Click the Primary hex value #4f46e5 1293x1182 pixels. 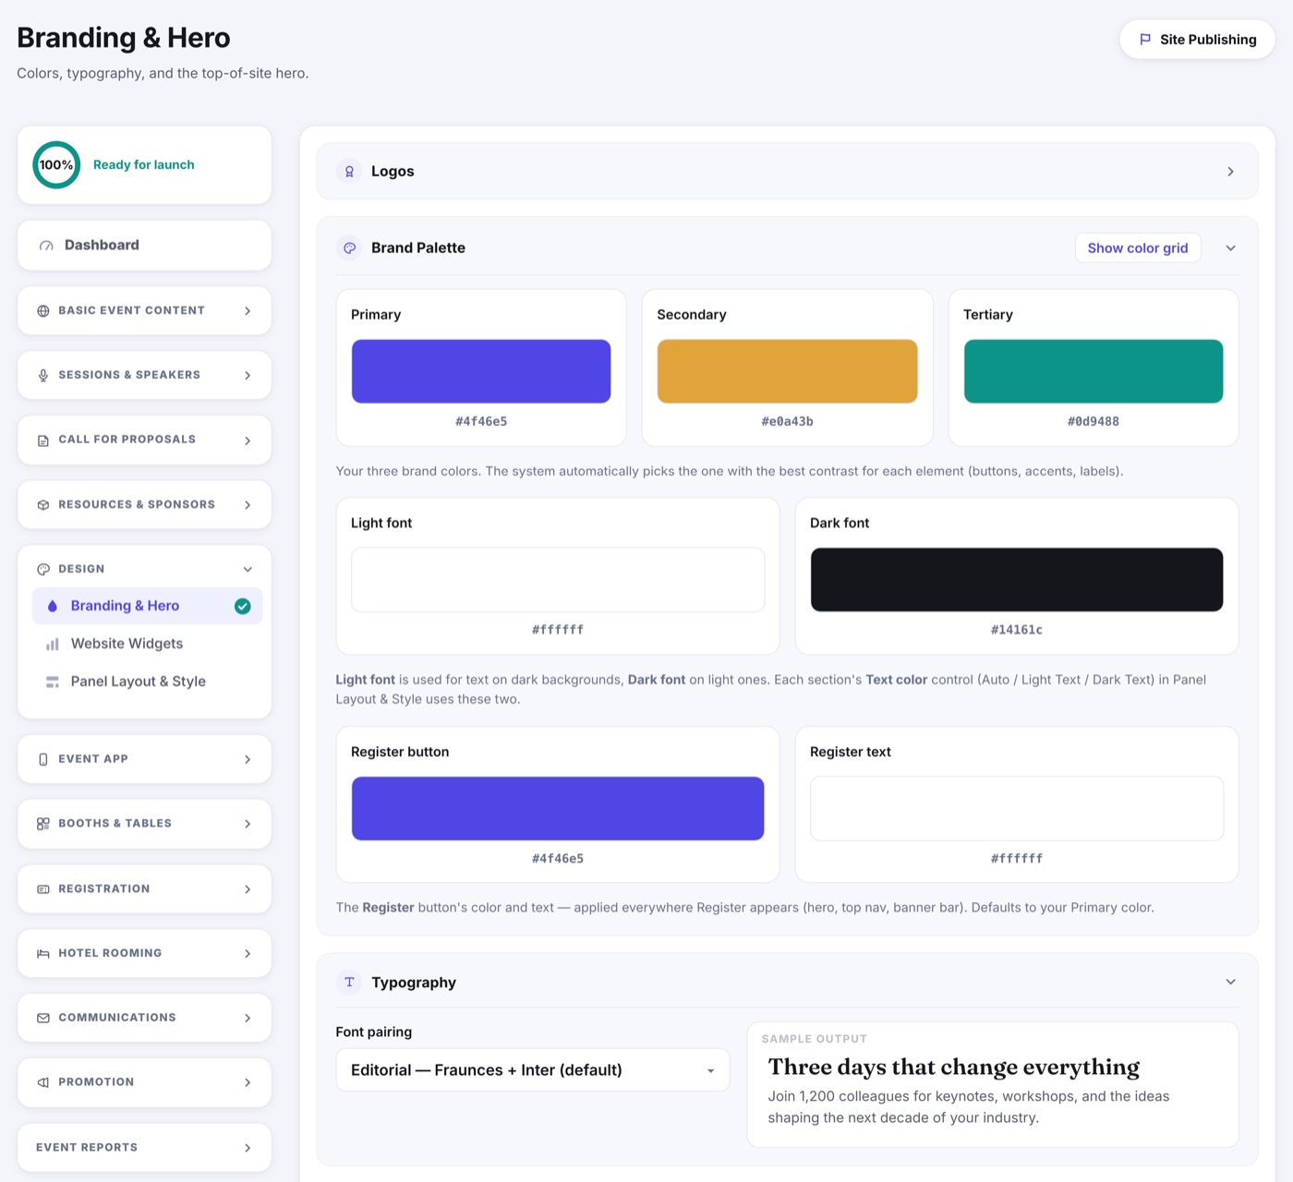point(481,421)
